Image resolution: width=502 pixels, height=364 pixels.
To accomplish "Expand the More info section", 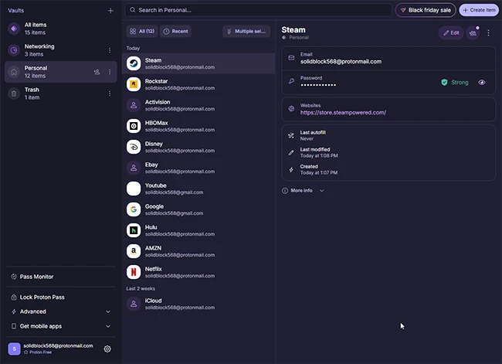I will 303,190.
